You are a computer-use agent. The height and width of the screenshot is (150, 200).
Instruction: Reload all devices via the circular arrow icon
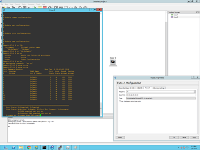[50, 7]
